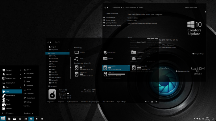This screenshot has width=216, height=121.
Task: Click the help question mark in Explorer toolbar
Action: [156, 102]
